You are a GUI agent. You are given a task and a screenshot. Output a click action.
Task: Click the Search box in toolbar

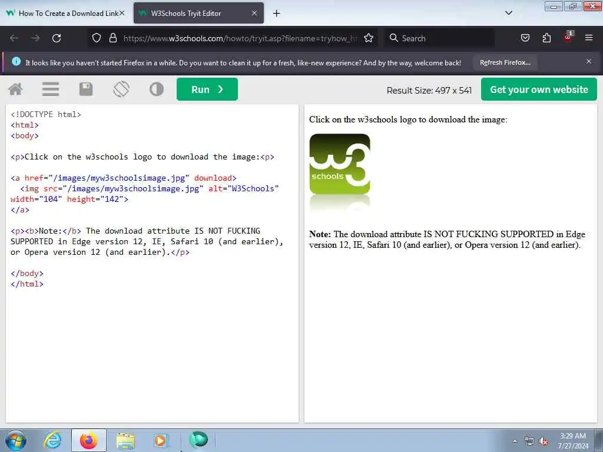pos(439,38)
